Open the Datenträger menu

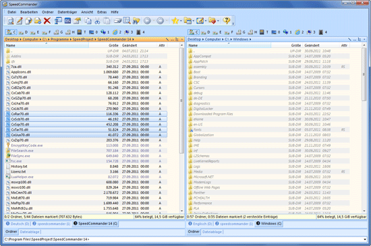pos(67,12)
